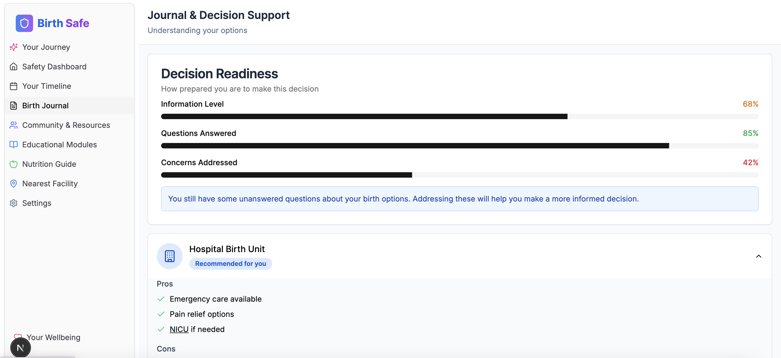This screenshot has width=781, height=358.
Task: Open the Birth Journal menu item
Action: point(46,106)
